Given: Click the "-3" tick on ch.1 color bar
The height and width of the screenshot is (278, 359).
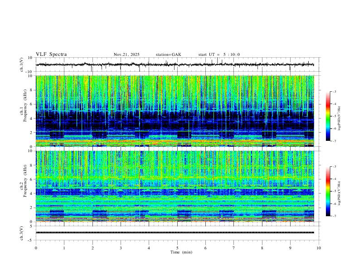Looking at the screenshot, I should (x=335, y=92).
